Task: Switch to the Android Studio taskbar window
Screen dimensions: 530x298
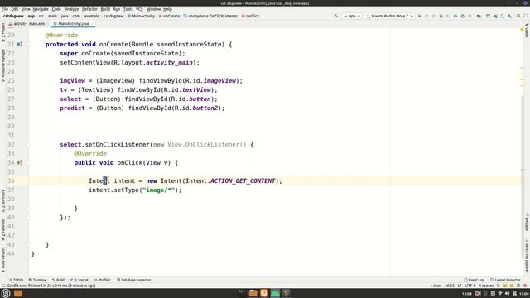Action: pos(275,293)
